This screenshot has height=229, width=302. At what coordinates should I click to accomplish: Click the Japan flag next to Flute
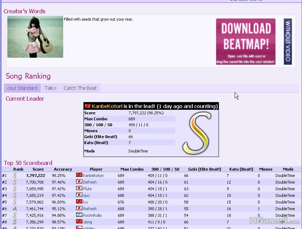click(x=79, y=188)
